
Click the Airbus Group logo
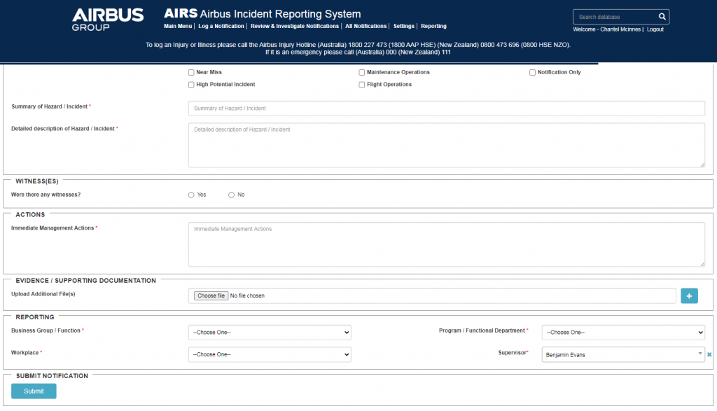(x=108, y=19)
